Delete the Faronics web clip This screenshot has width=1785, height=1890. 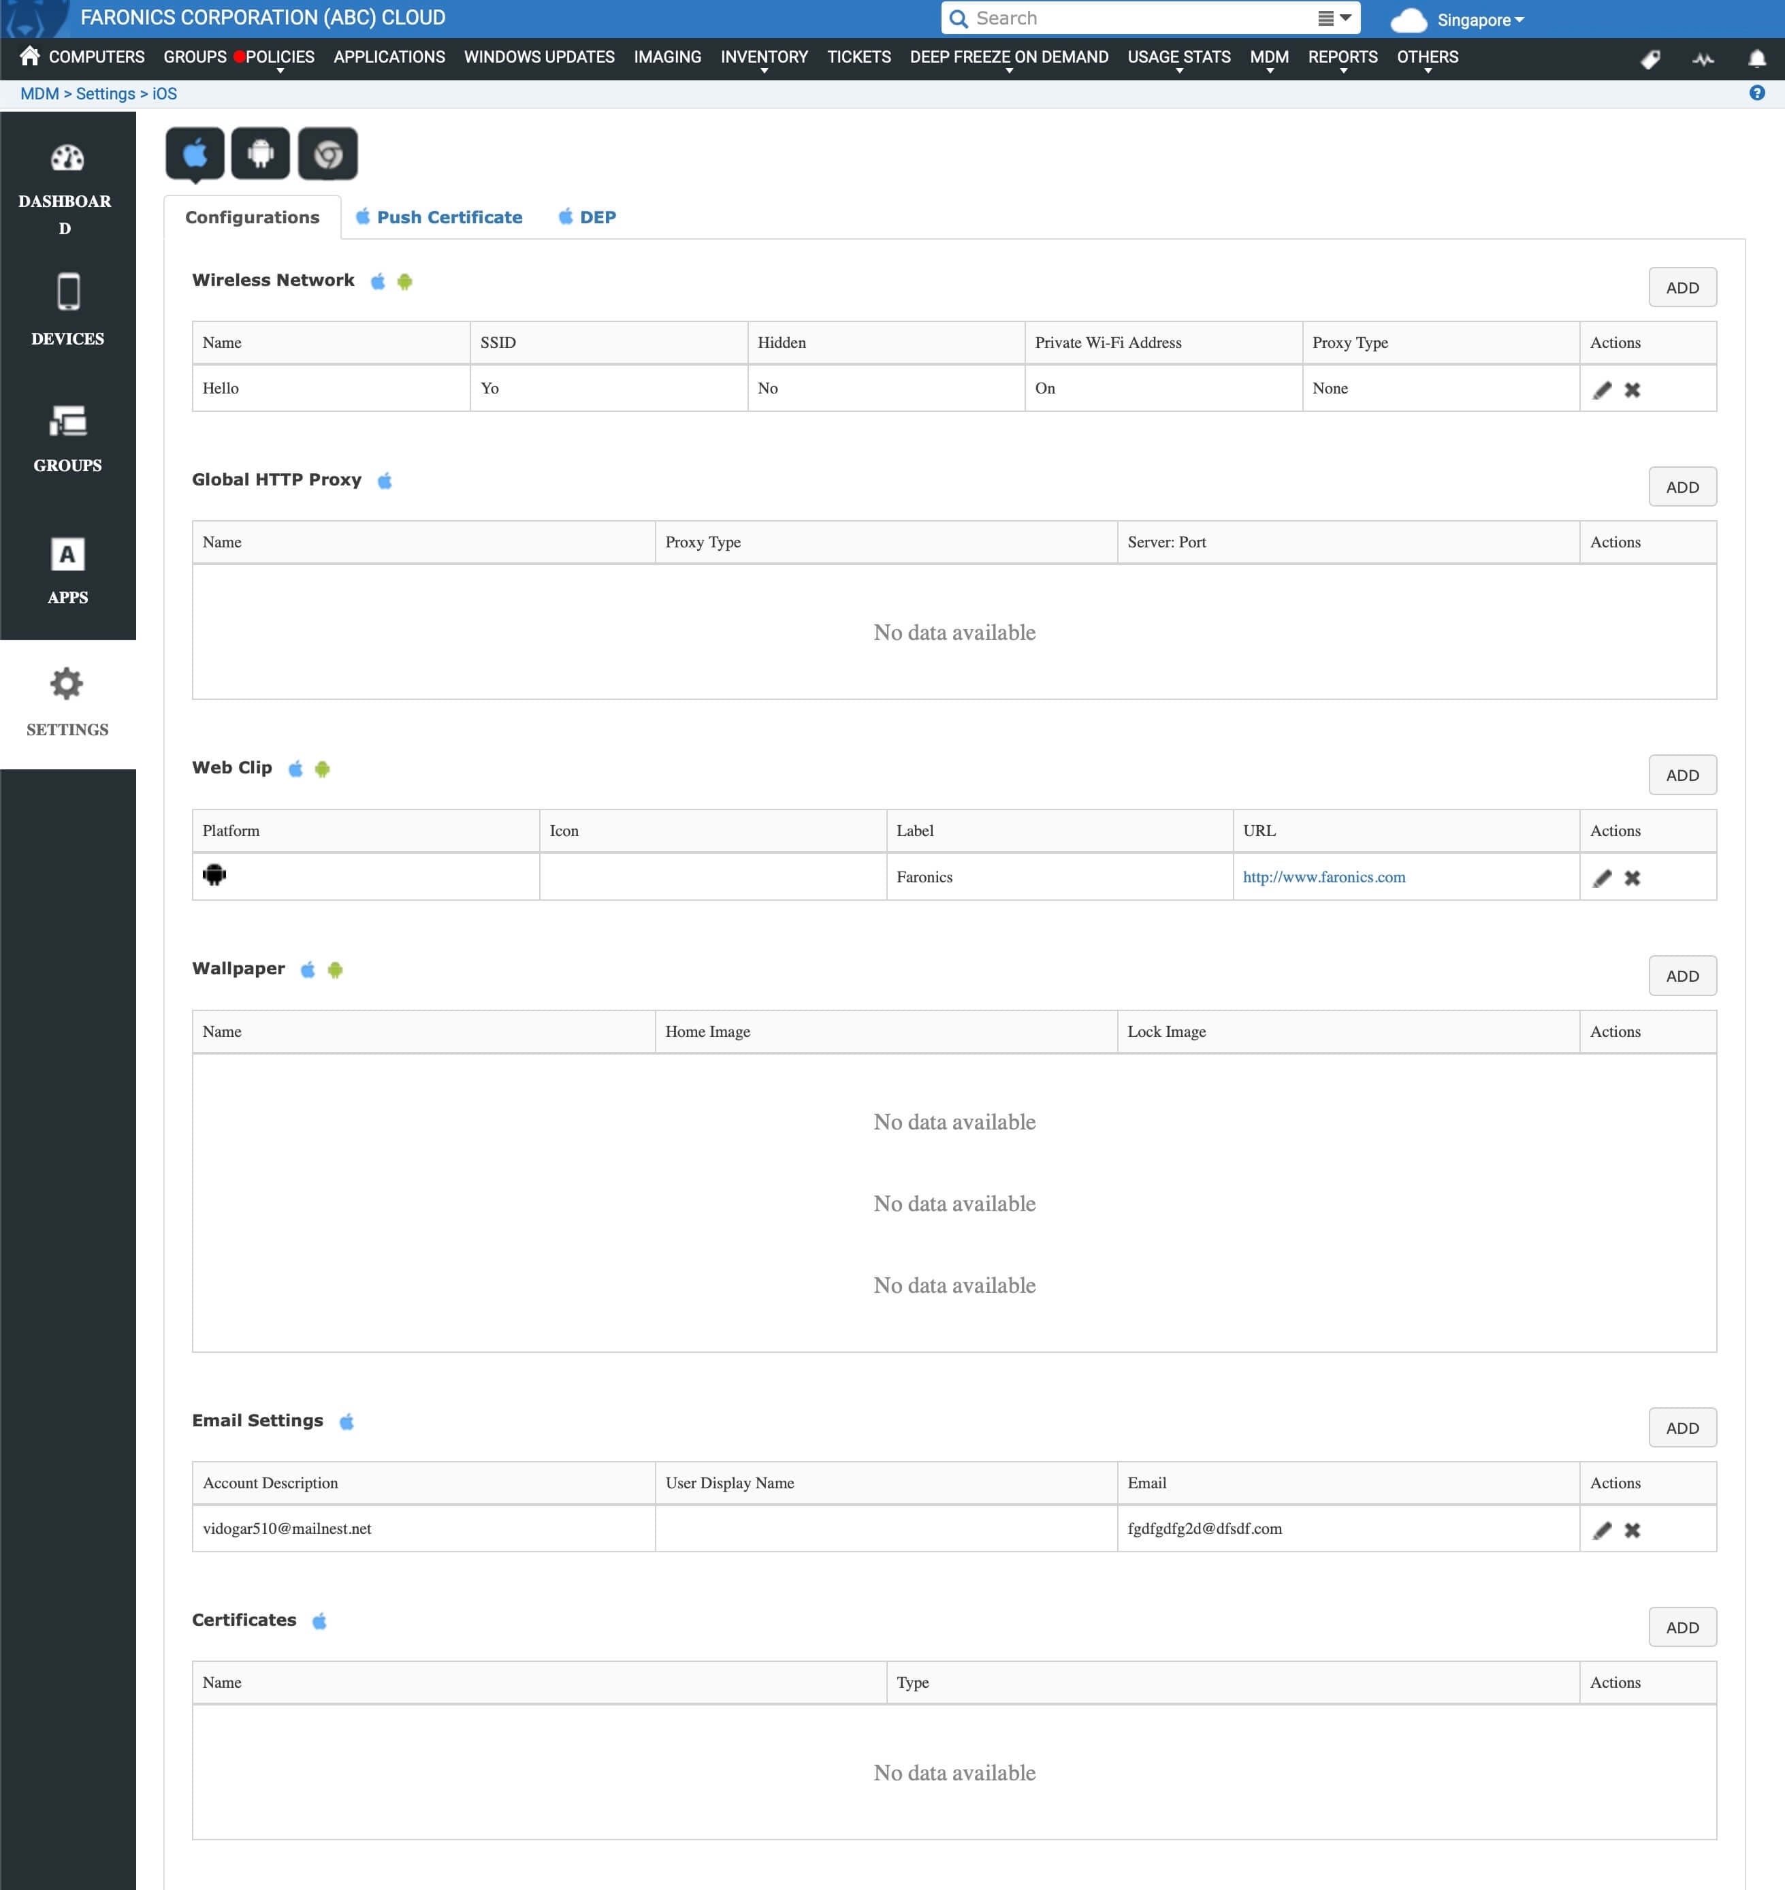pos(1632,878)
